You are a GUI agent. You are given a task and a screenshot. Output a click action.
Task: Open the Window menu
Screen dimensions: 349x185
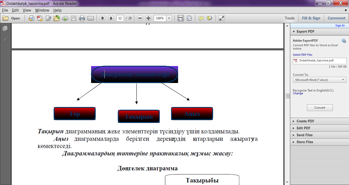coord(42,10)
